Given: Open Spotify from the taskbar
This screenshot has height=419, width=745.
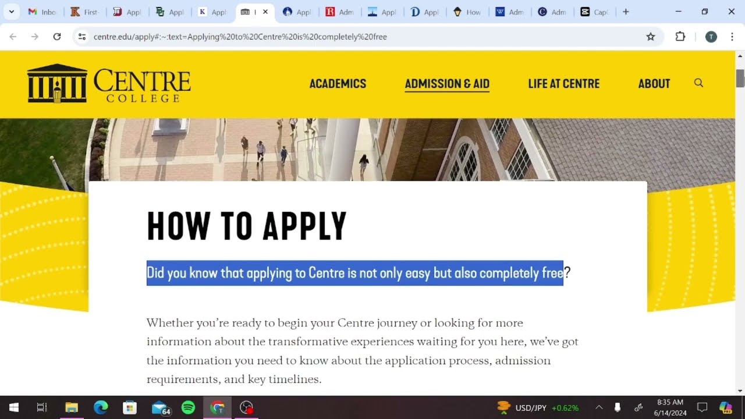Looking at the screenshot, I should 188,407.
